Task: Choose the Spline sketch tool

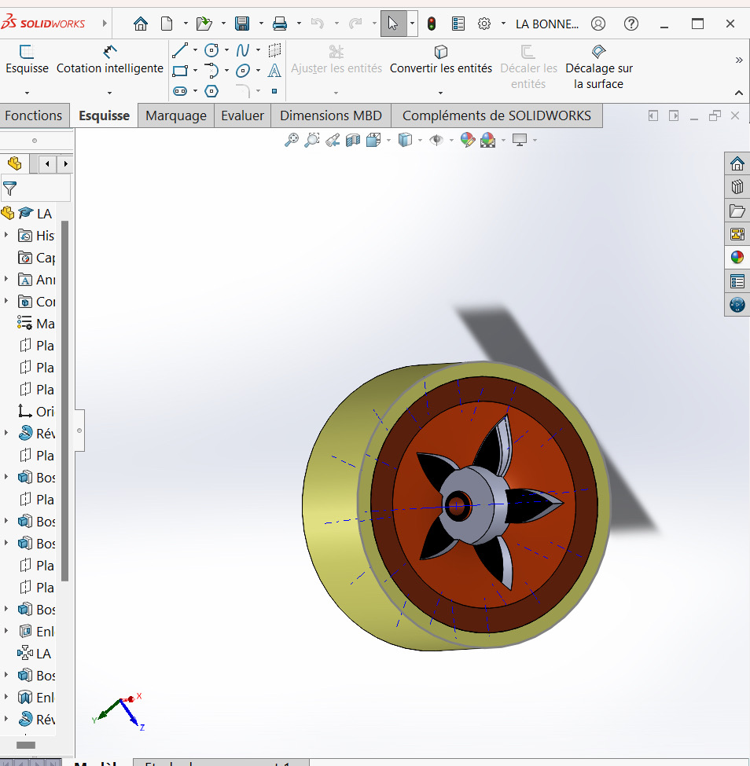Action: (x=243, y=50)
